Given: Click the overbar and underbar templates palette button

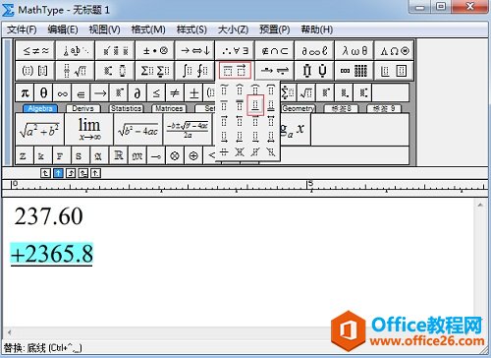Looking at the screenshot, I should pos(235,71).
